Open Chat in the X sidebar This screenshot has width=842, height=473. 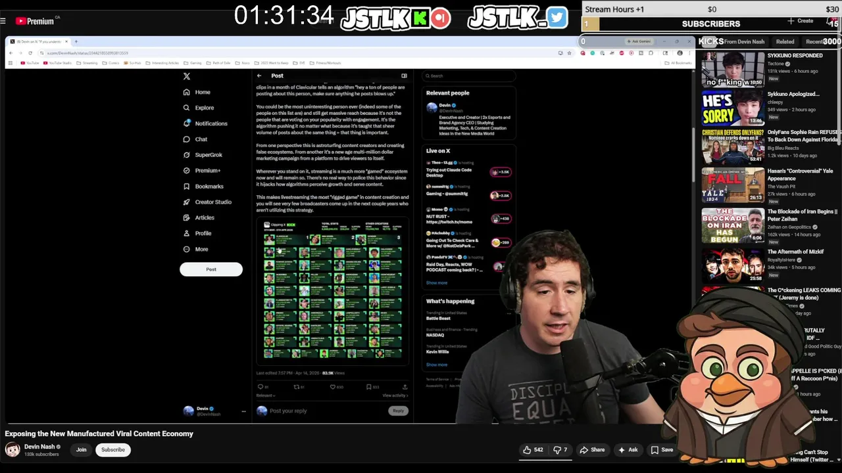click(195, 139)
